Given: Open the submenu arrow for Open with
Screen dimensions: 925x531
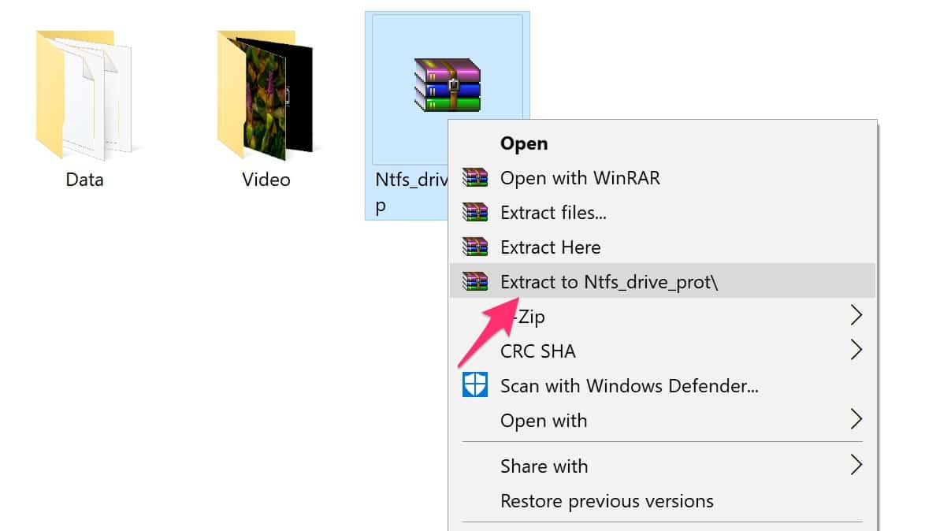Looking at the screenshot, I should pos(856,420).
